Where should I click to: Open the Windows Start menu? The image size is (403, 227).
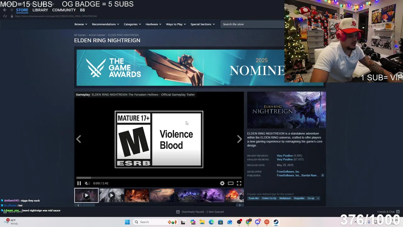click(x=127, y=222)
